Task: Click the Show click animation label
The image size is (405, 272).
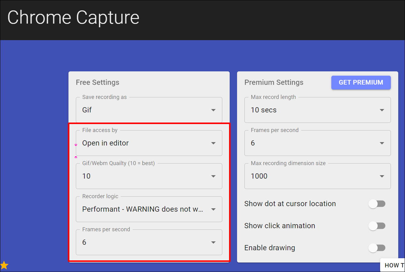Action: tap(280, 226)
